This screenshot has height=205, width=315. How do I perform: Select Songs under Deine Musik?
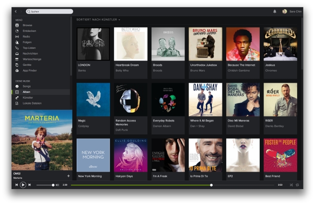[27, 86]
